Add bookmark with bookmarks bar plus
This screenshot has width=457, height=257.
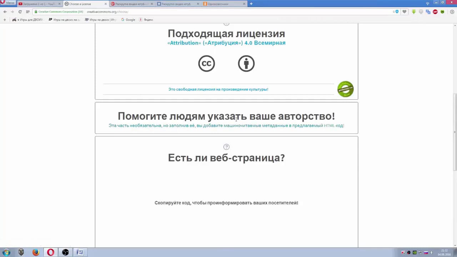click(x=5, y=20)
